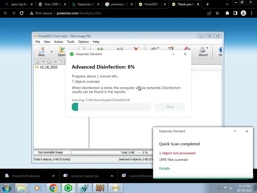Click Non-bootable Image status label
The height and width of the screenshot is (193, 257).
click(50, 152)
